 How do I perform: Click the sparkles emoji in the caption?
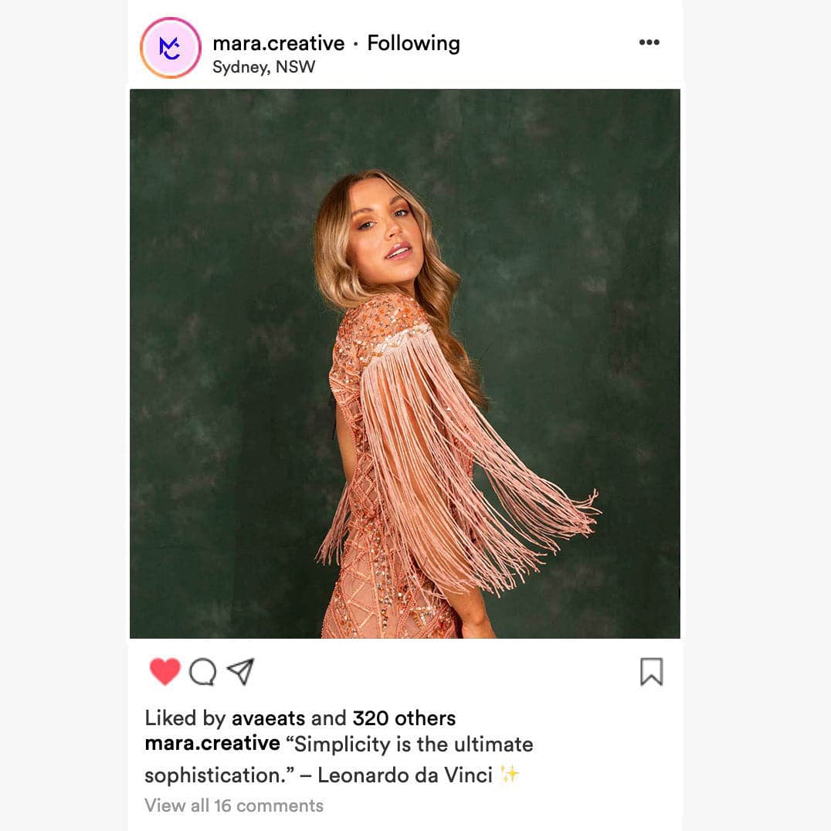coord(509,775)
